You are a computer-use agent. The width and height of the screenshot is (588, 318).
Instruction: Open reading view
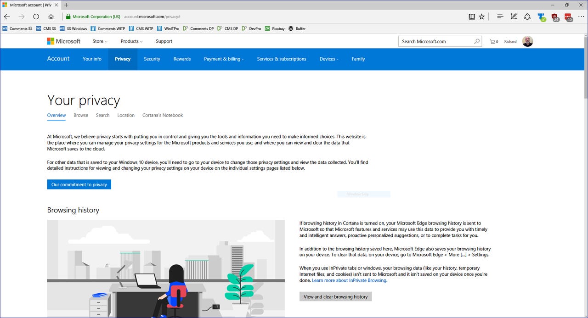click(472, 16)
